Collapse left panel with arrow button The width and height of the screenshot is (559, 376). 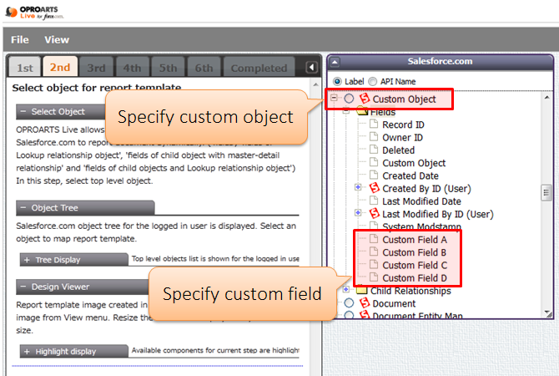(x=311, y=67)
